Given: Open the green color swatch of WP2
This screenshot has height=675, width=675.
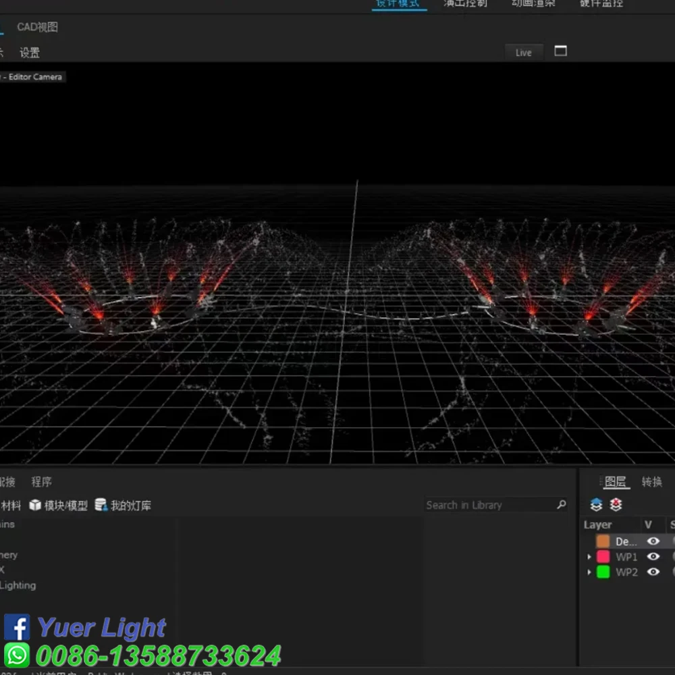Looking at the screenshot, I should point(603,572).
